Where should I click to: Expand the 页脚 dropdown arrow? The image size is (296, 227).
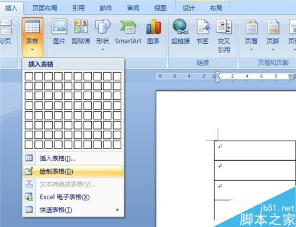click(273, 50)
